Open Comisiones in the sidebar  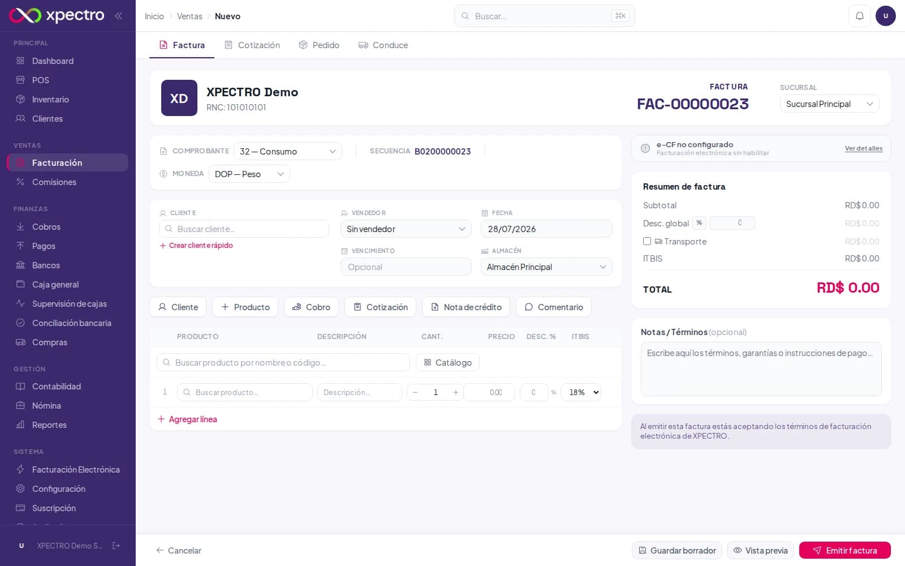click(x=67, y=182)
